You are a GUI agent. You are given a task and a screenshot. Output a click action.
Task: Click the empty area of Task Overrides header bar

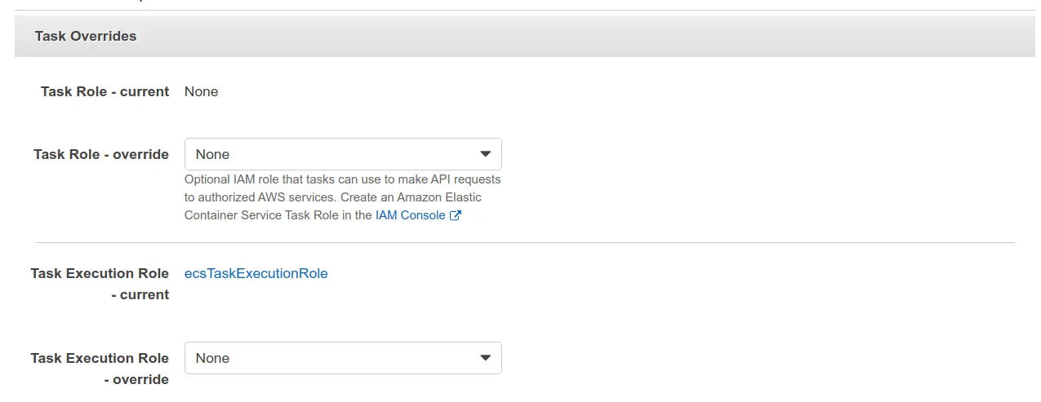(572, 36)
